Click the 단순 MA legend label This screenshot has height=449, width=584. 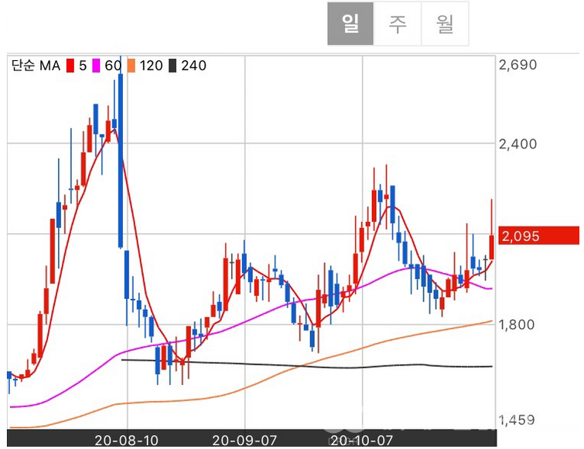(x=36, y=66)
